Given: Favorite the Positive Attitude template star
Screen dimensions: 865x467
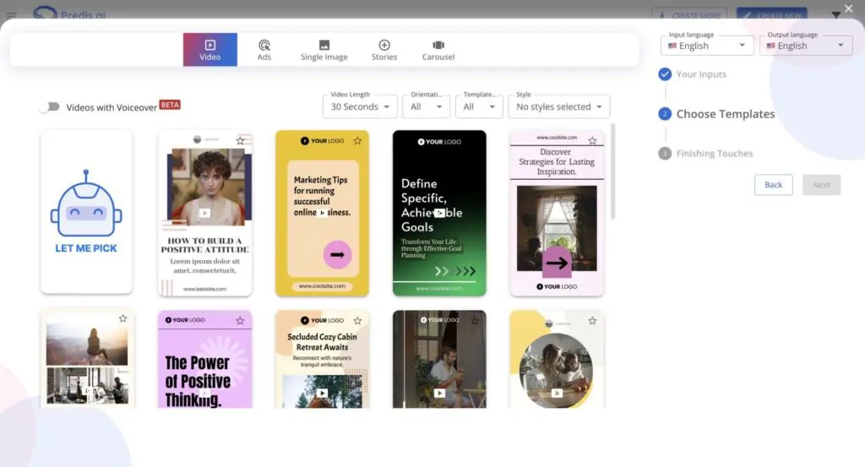Looking at the screenshot, I should pos(240,140).
